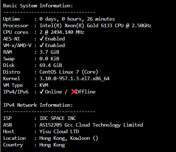Click the CentOS Linux 7 (Core) text
Screen dimensions: 176x152
tap(69, 72)
